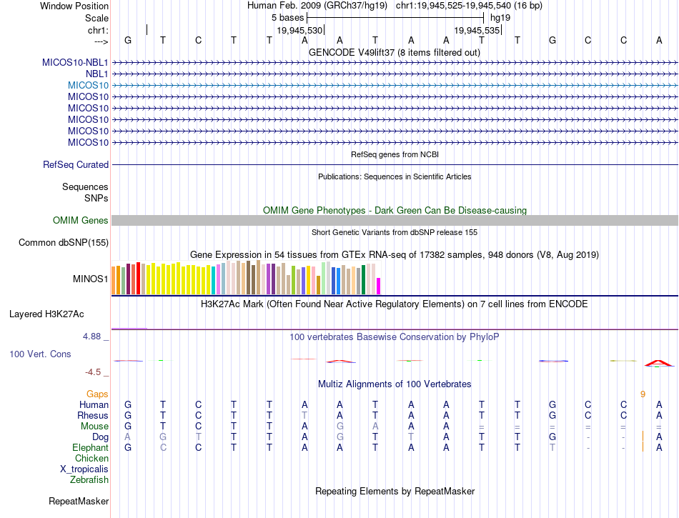679x518 pixels.
Task: Click the light-blue highlighted MICOS10 label
Action: click(88, 85)
